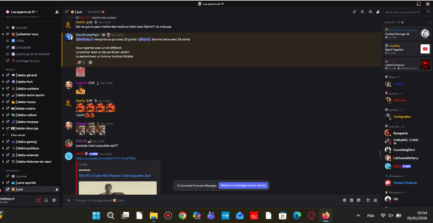Click the chat scrollbar thumb
This screenshot has width=433, height=223.
[x=380, y=153]
